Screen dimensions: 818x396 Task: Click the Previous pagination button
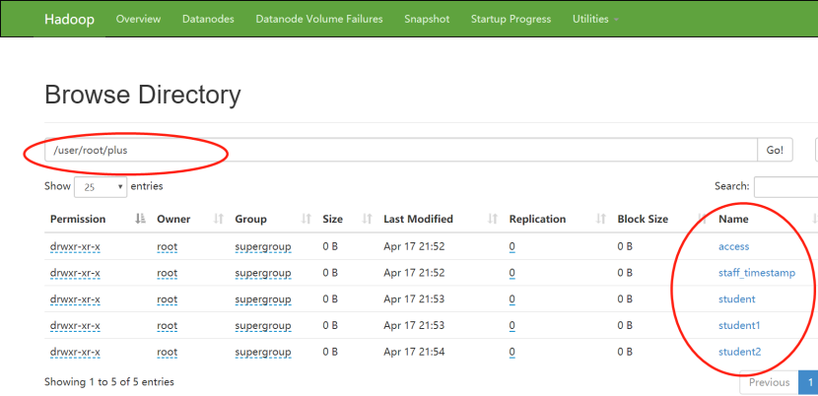click(x=769, y=382)
